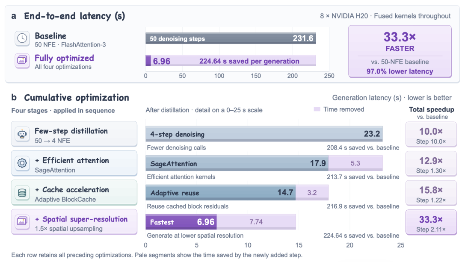Click the SageAttention 17.9 bar

pos(237,163)
